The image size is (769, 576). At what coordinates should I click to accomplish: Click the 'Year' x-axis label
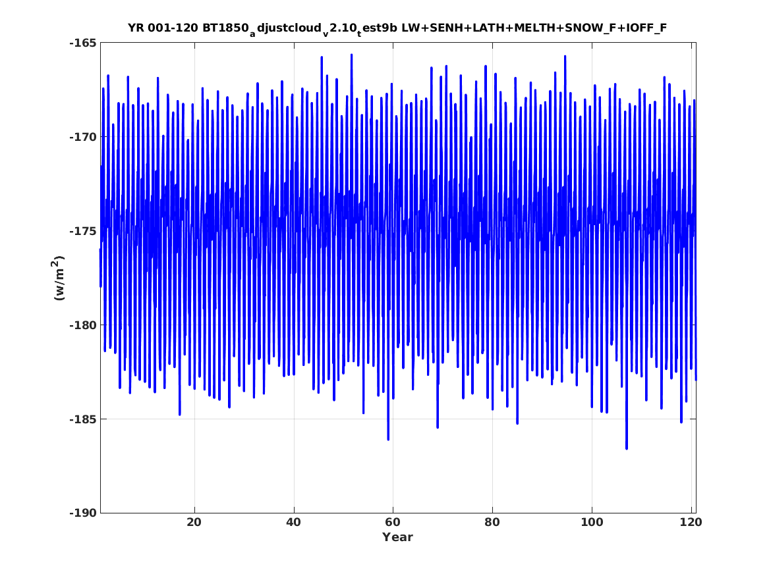click(x=398, y=537)
